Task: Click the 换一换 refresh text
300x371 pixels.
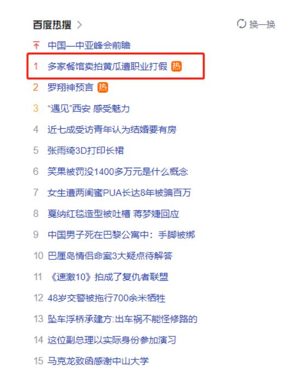Action: tap(262, 24)
